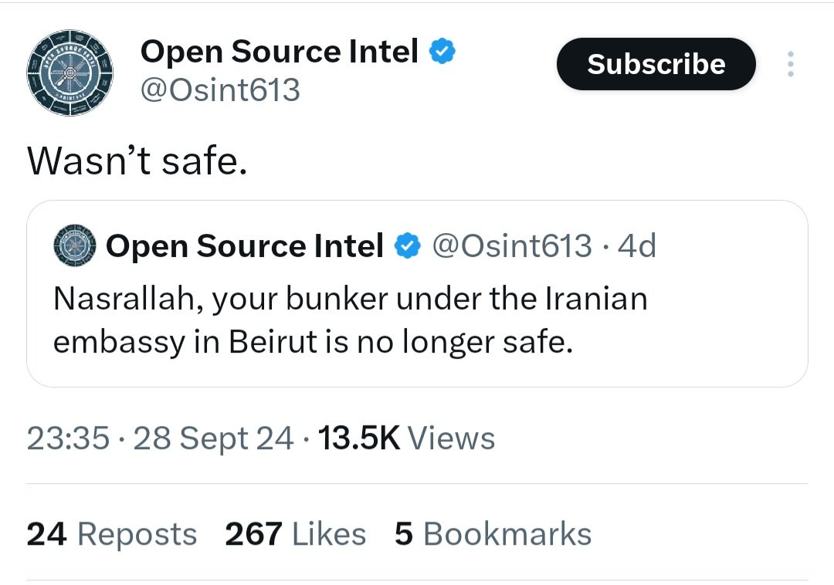The width and height of the screenshot is (834, 585).
Task: Click the text "embassy in Beirut is no longer safe"
Action: 313,342
